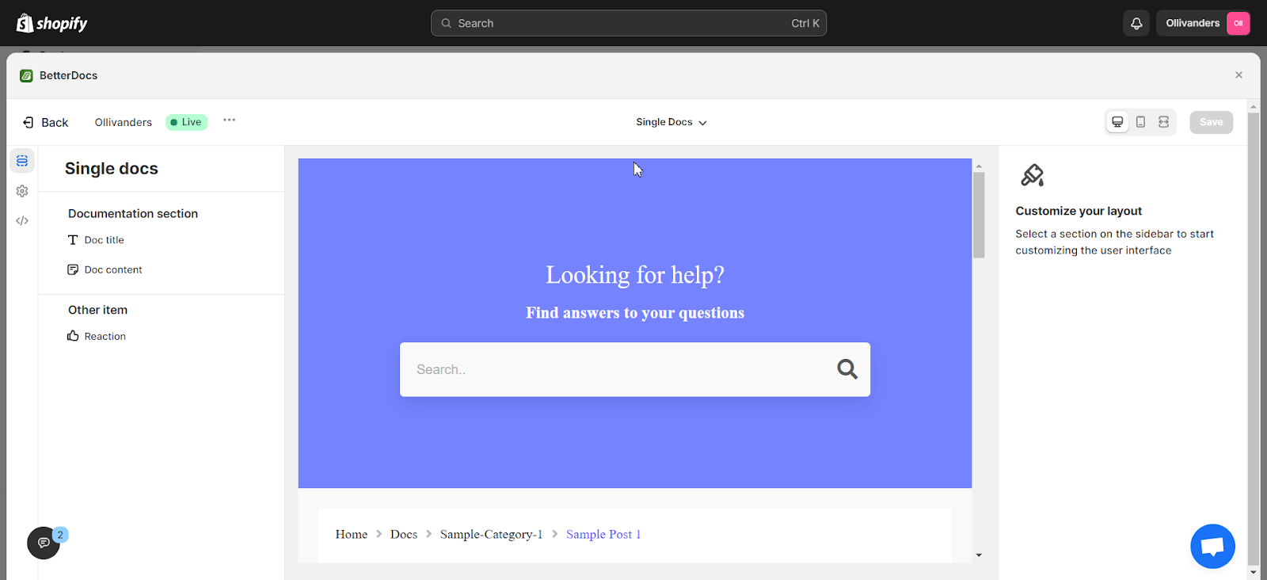The height and width of the screenshot is (580, 1267).
Task: Click the Save button
Action: (x=1211, y=122)
